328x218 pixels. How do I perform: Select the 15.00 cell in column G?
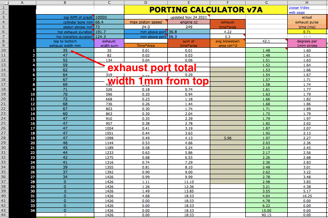click(266, 210)
